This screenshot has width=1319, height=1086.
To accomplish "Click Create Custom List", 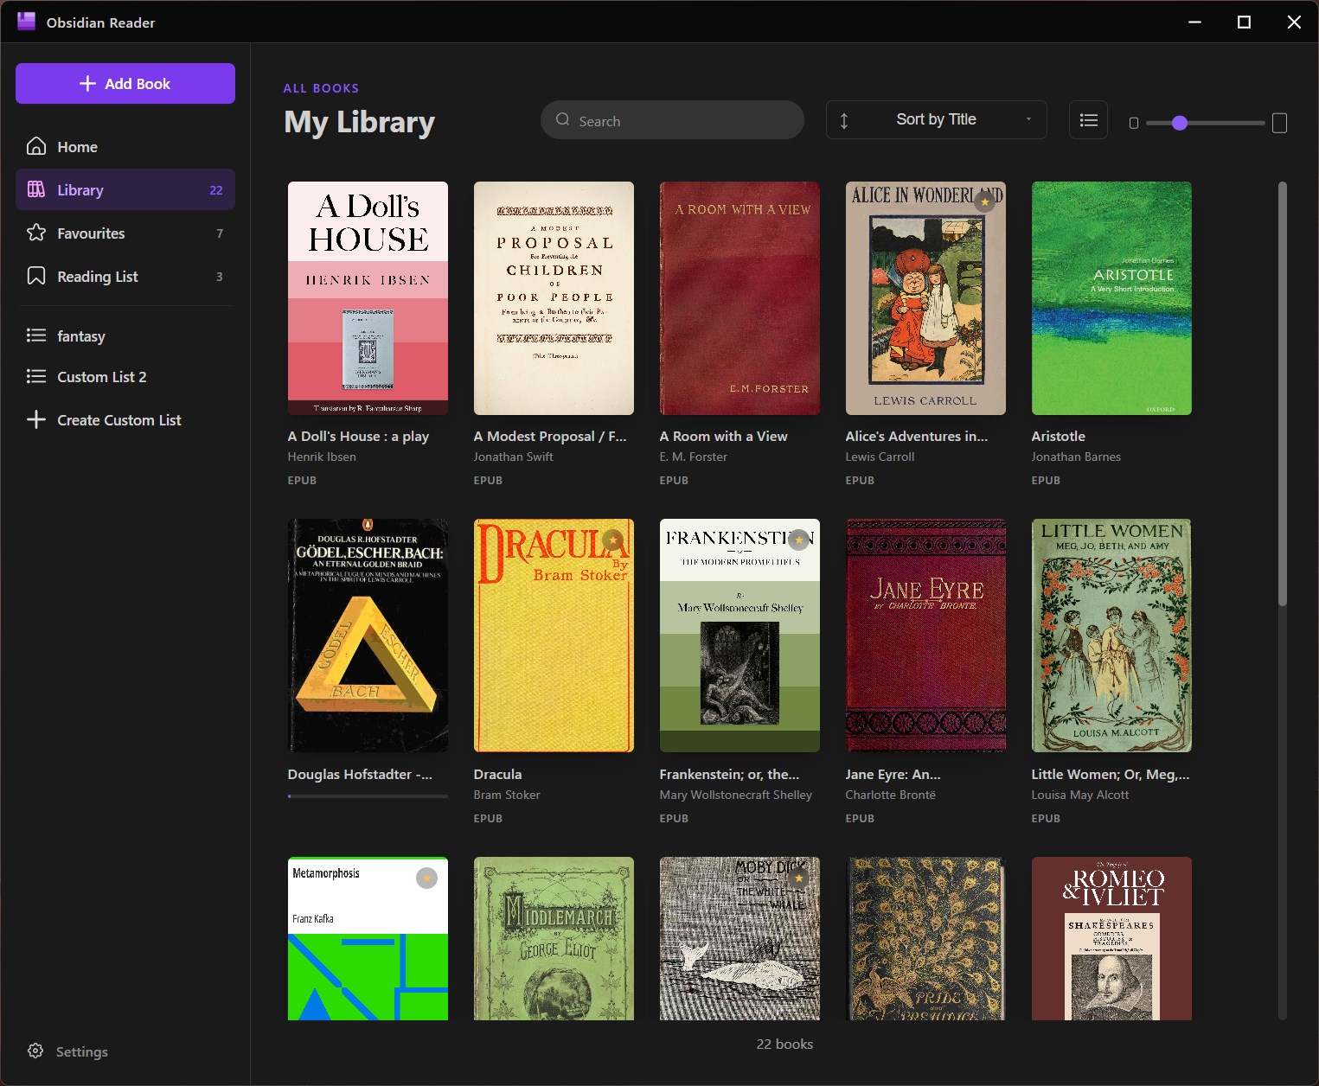I will [x=125, y=419].
